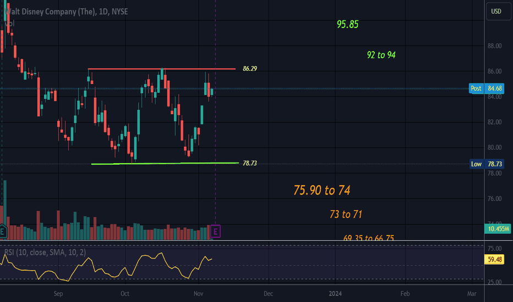Select the '73 to 71' orange annotation

(x=346, y=214)
